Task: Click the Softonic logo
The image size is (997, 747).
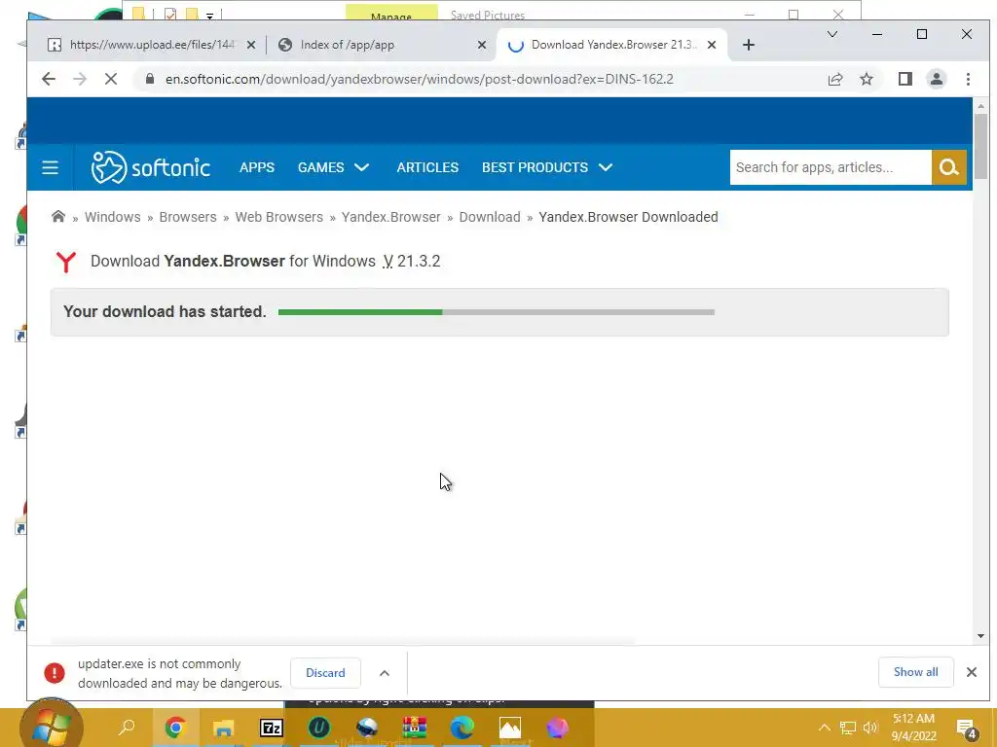Action: 151,167
